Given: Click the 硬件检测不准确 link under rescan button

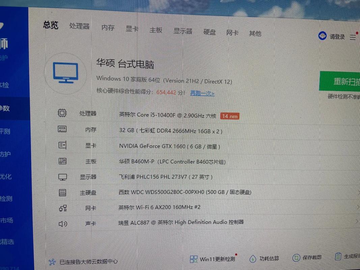Looking at the screenshot, I should point(344,97).
